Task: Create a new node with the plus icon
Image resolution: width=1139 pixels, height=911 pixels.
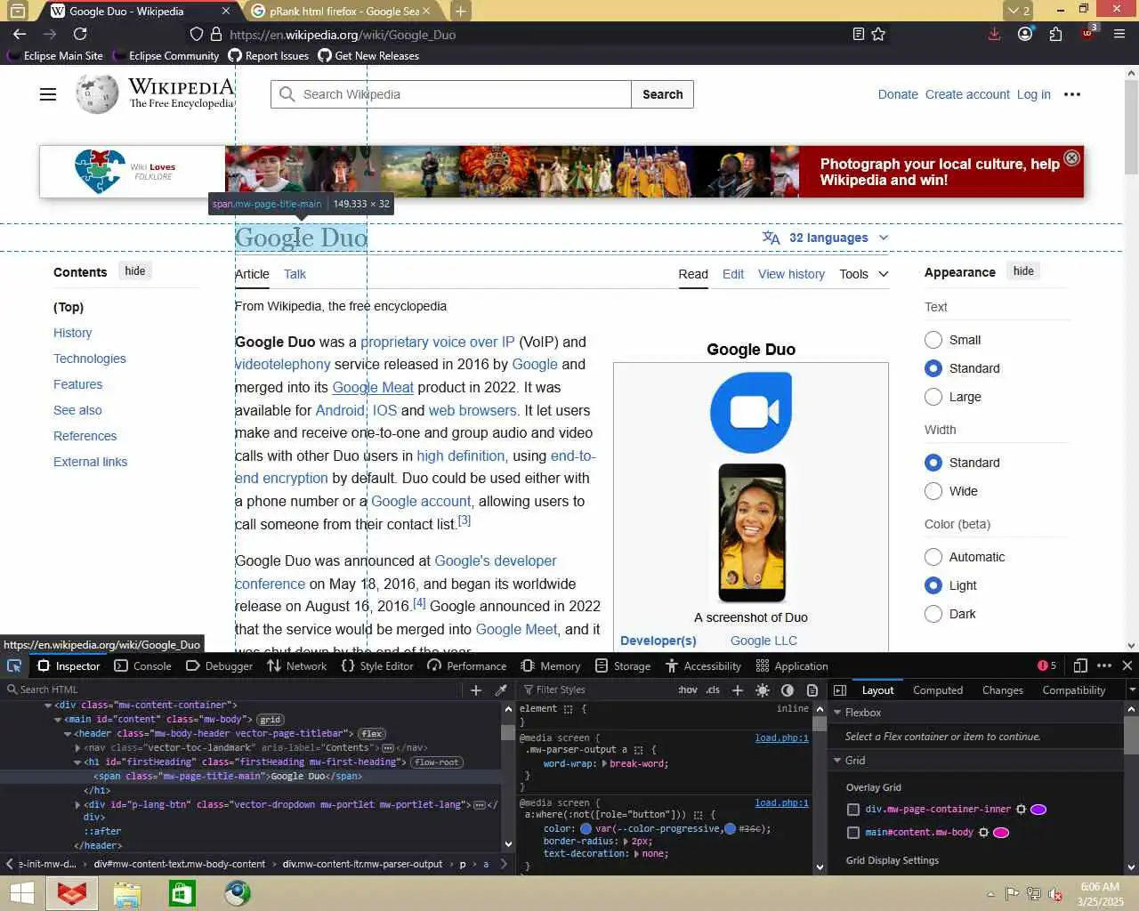Action: coord(476,689)
